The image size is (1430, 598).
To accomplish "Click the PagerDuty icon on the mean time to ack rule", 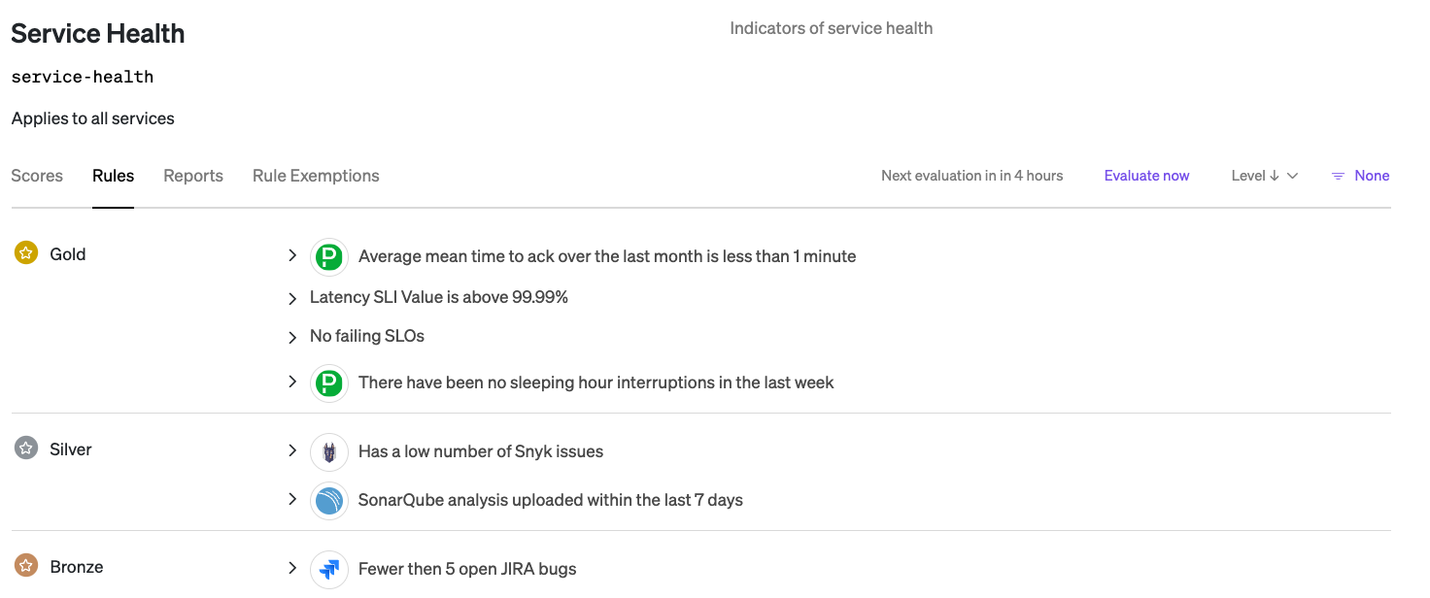I will point(328,256).
